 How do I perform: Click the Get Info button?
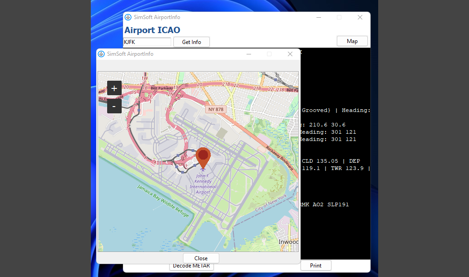pos(192,42)
